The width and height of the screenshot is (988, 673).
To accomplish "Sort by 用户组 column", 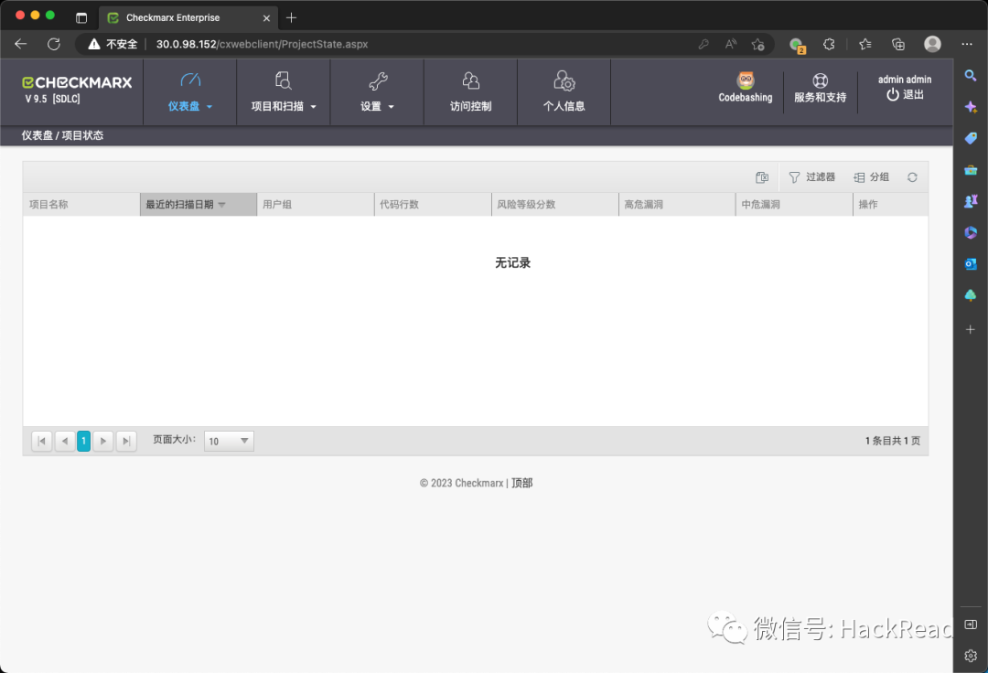I will click(x=315, y=205).
